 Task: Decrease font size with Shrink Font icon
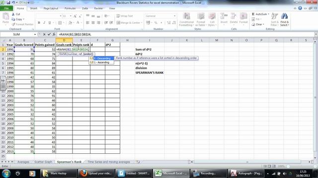tap(80, 16)
